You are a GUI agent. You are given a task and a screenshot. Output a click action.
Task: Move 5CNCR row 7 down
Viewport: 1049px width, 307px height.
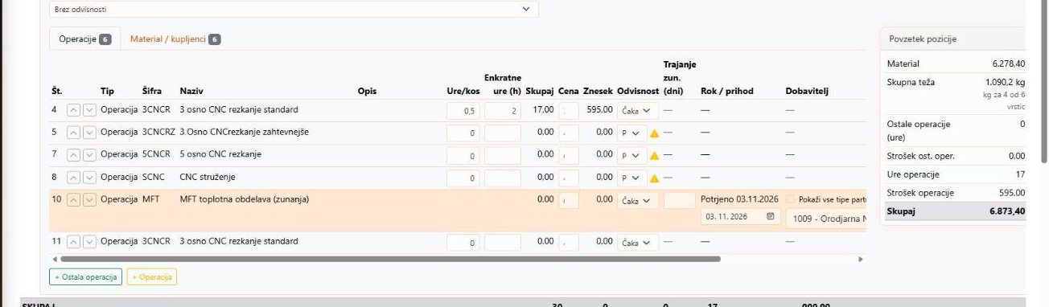89,155
